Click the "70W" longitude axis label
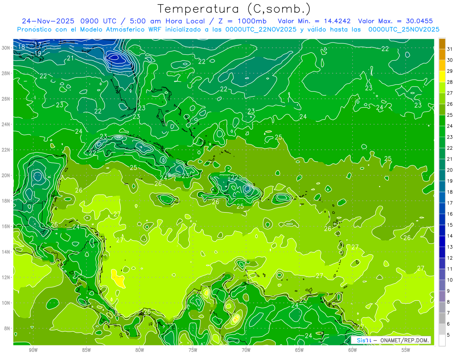Image resolution: width=460 pixels, height=355 pixels. click(246, 350)
